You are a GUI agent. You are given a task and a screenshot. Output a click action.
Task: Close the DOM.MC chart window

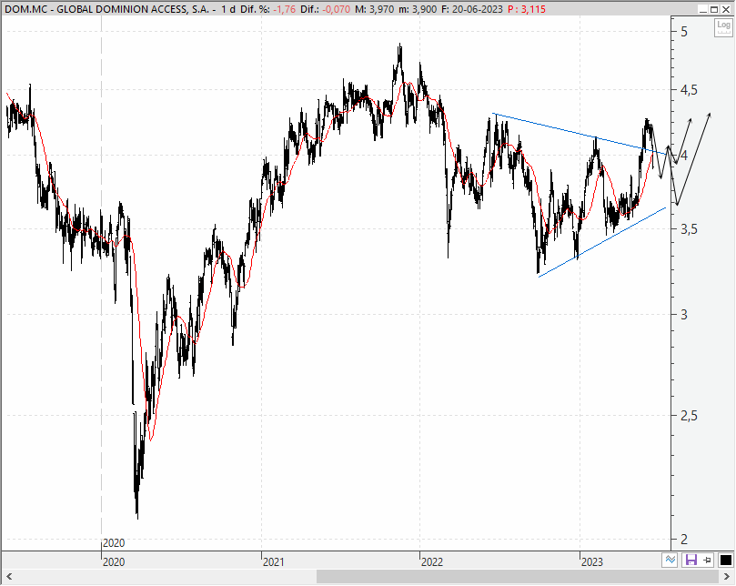click(x=726, y=9)
